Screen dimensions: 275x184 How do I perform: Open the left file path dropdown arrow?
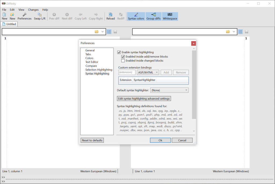tap(102, 32)
